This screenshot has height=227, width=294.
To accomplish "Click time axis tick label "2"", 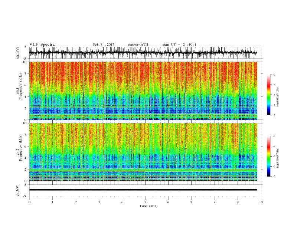I will coord(76,202).
